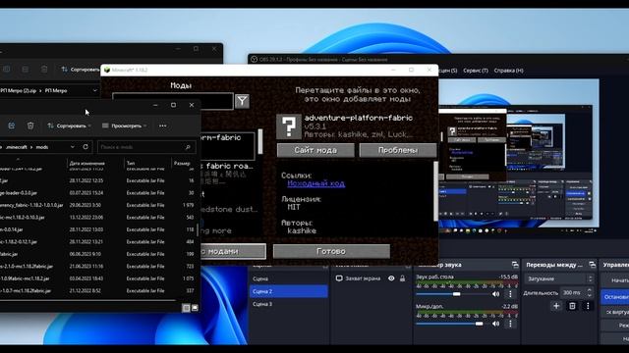Screen dimensions: 629x353
Task: Open desktop audio three-dots options in OBS mixer
Action: (x=510, y=294)
